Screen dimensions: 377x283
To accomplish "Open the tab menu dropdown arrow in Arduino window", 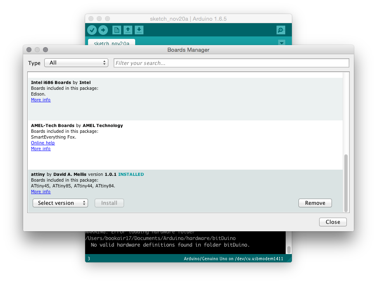I will (x=282, y=43).
